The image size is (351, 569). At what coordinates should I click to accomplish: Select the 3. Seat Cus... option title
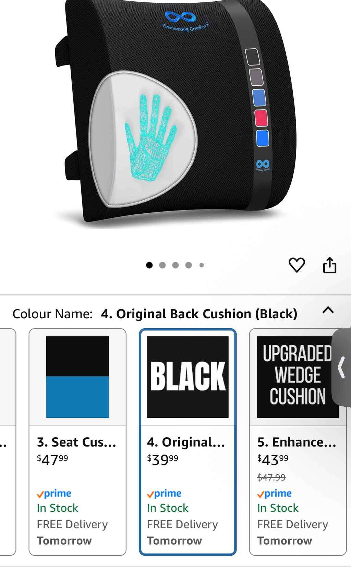click(x=76, y=442)
